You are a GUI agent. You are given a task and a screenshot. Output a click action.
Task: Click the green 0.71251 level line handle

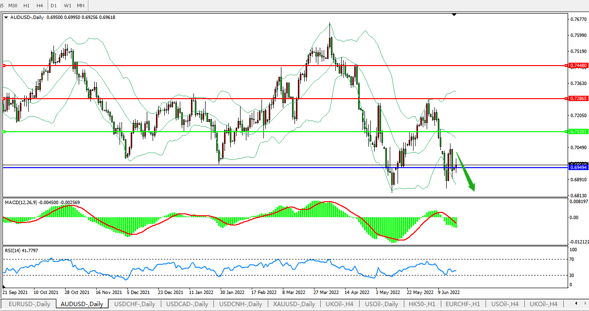(4, 131)
